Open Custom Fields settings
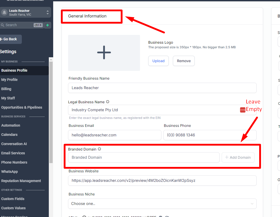Viewport: 280px width, 217px height. (x=13, y=199)
